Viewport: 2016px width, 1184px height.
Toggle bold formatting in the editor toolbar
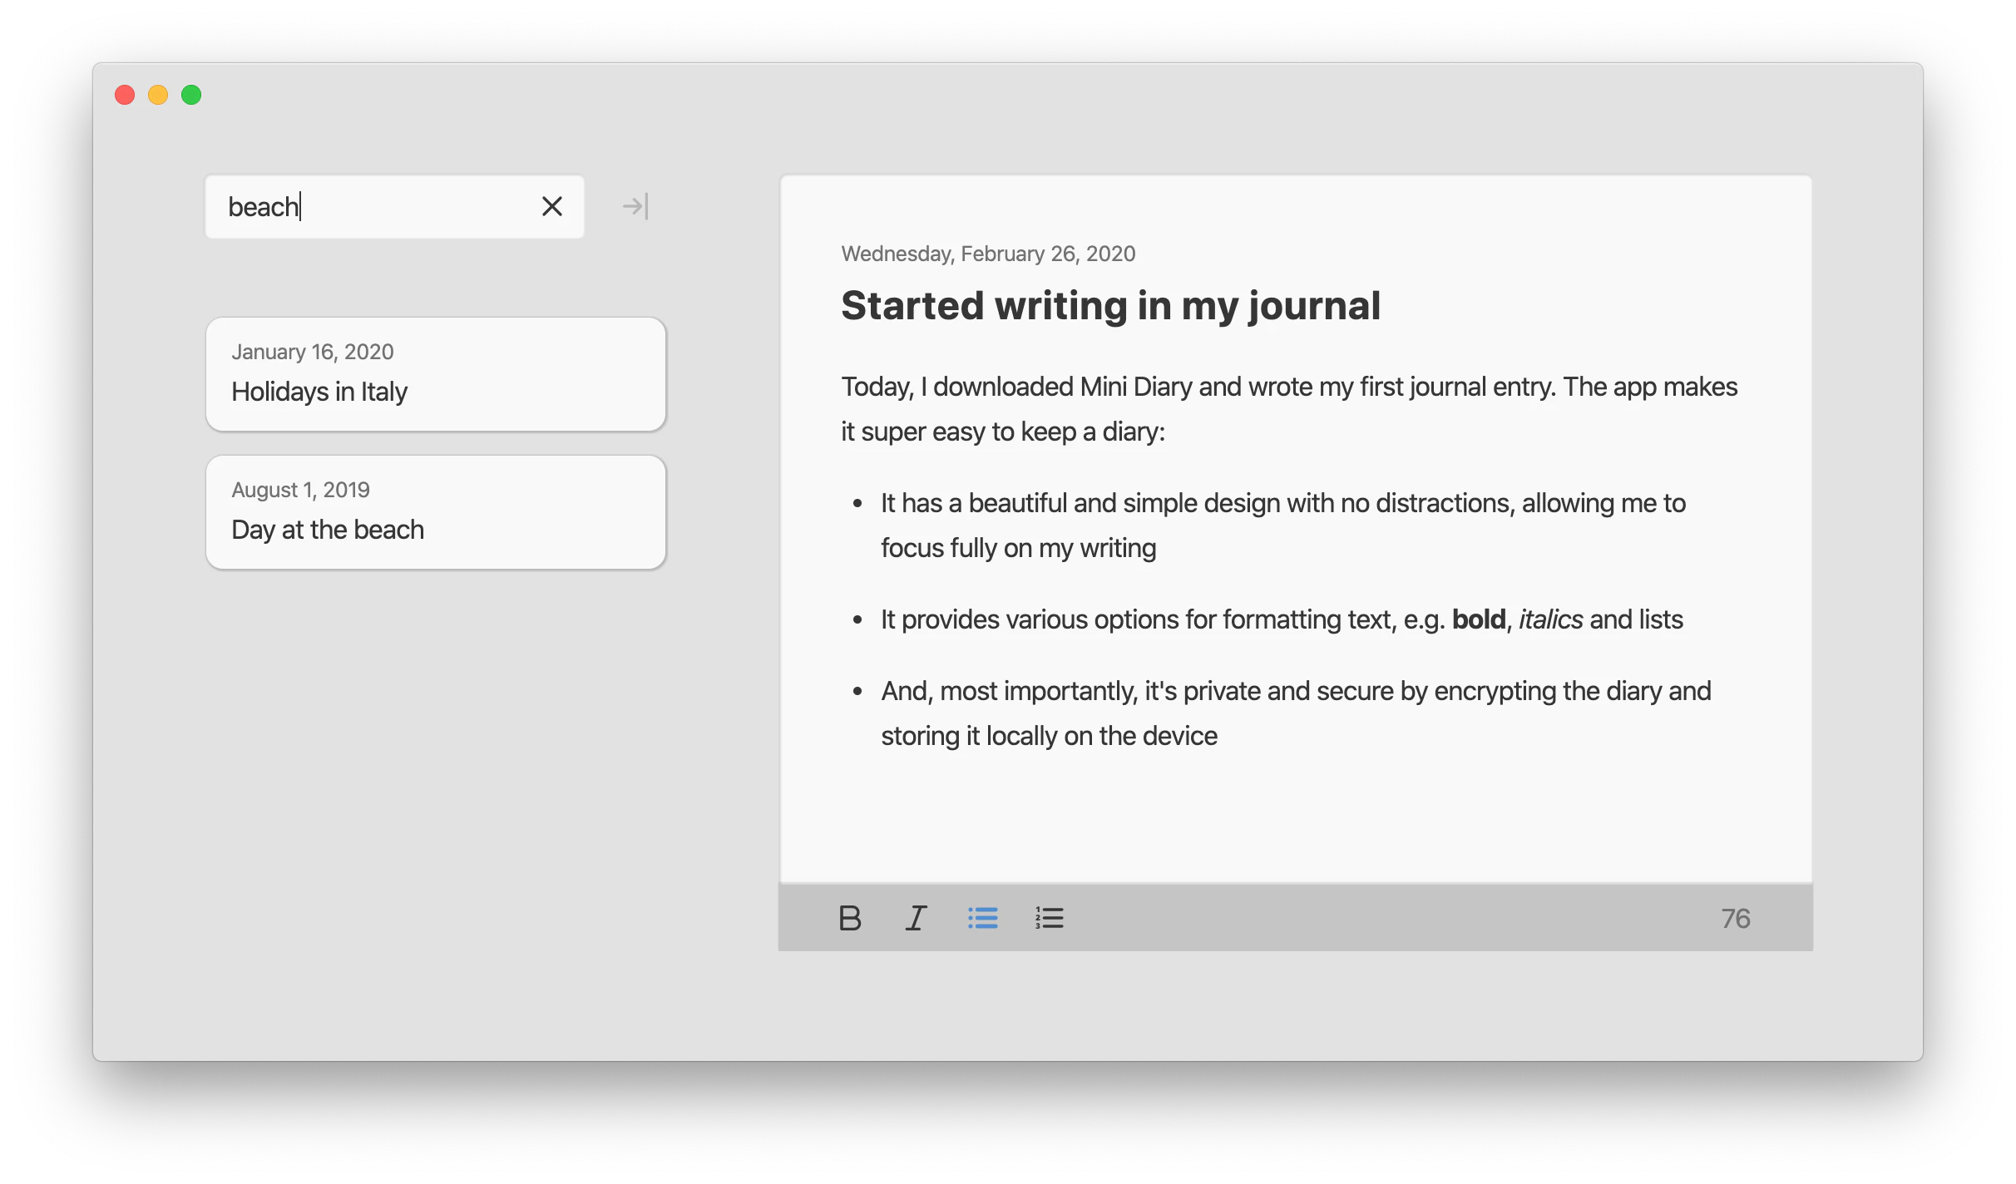point(850,917)
